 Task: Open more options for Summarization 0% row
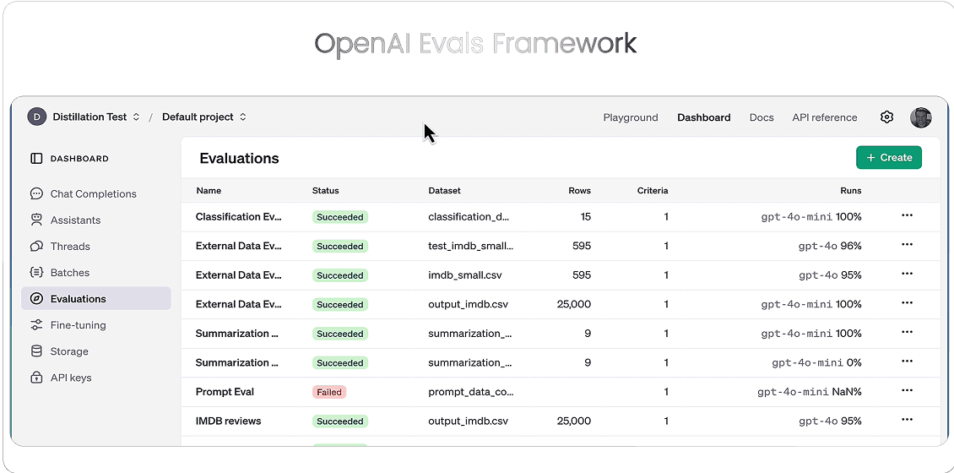907,362
